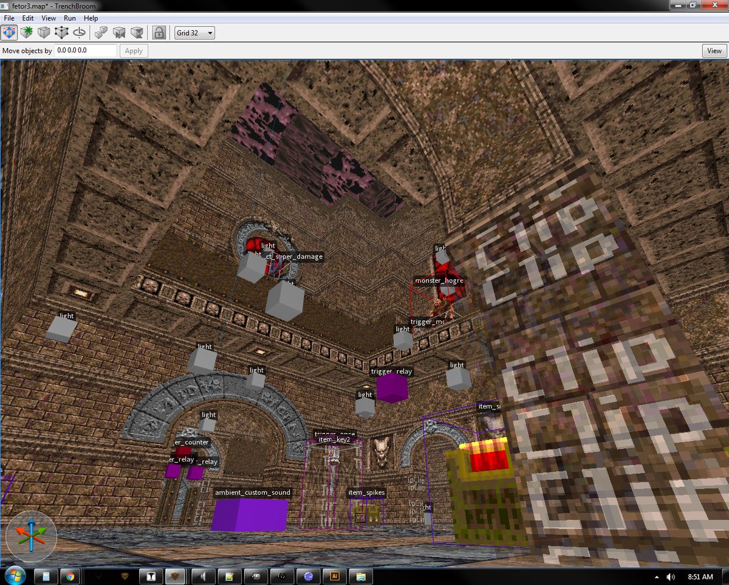Viewport: 729px width, 585px height.
Task: Open the Notepad++ taskbar icon
Action: coord(230,576)
